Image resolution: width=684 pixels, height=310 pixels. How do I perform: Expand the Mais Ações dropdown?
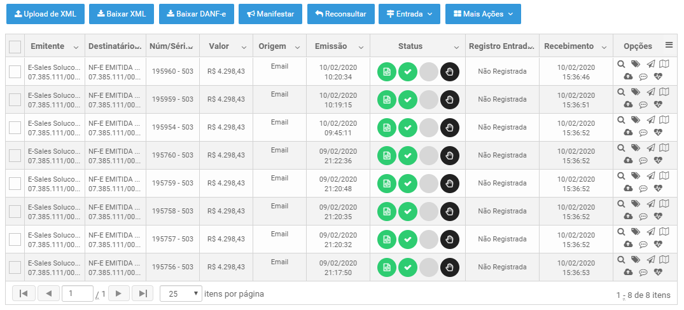click(x=483, y=14)
